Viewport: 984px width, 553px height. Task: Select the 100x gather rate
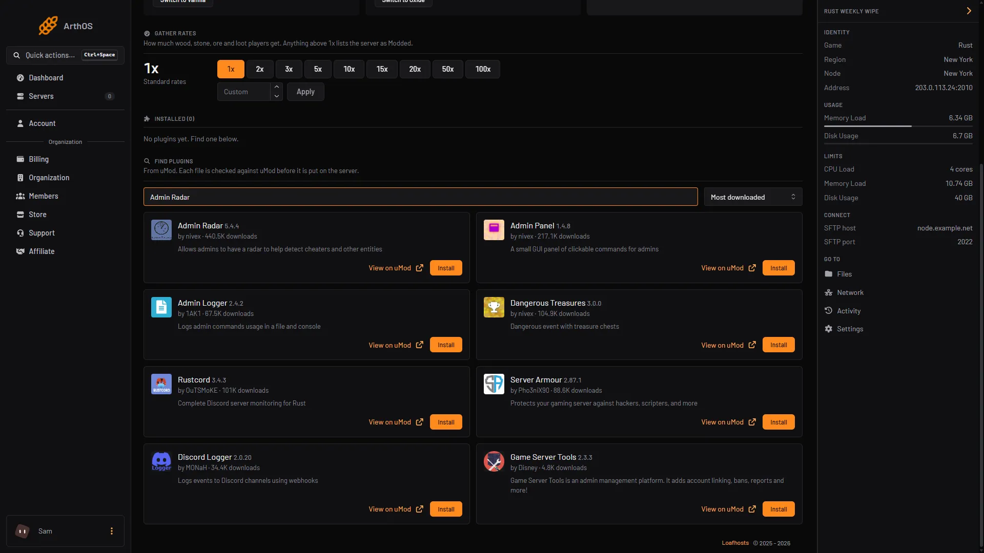tap(483, 69)
